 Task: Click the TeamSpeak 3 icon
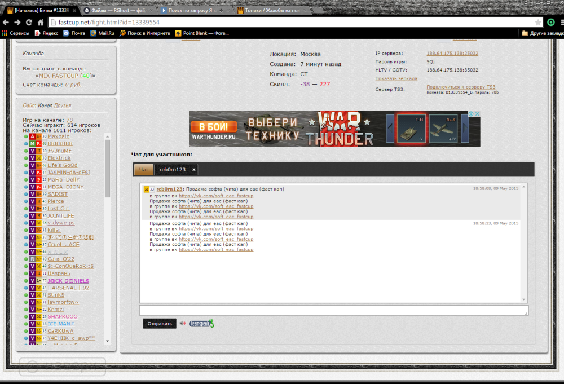(x=201, y=324)
